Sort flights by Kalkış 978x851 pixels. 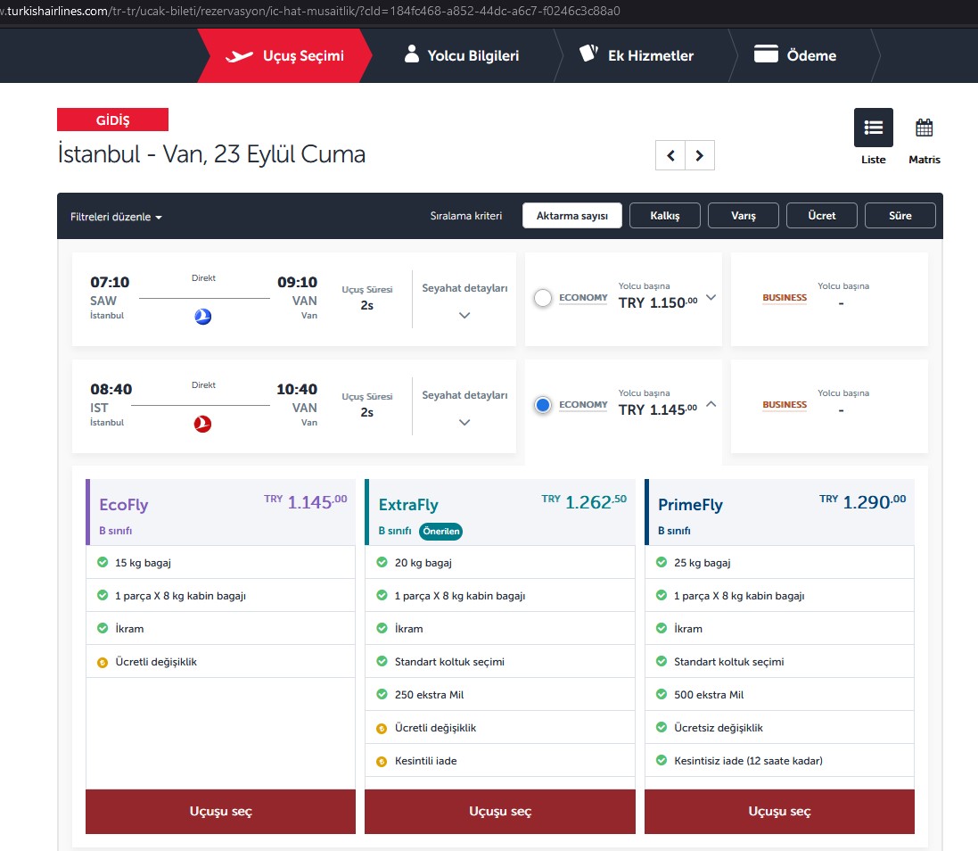665,216
